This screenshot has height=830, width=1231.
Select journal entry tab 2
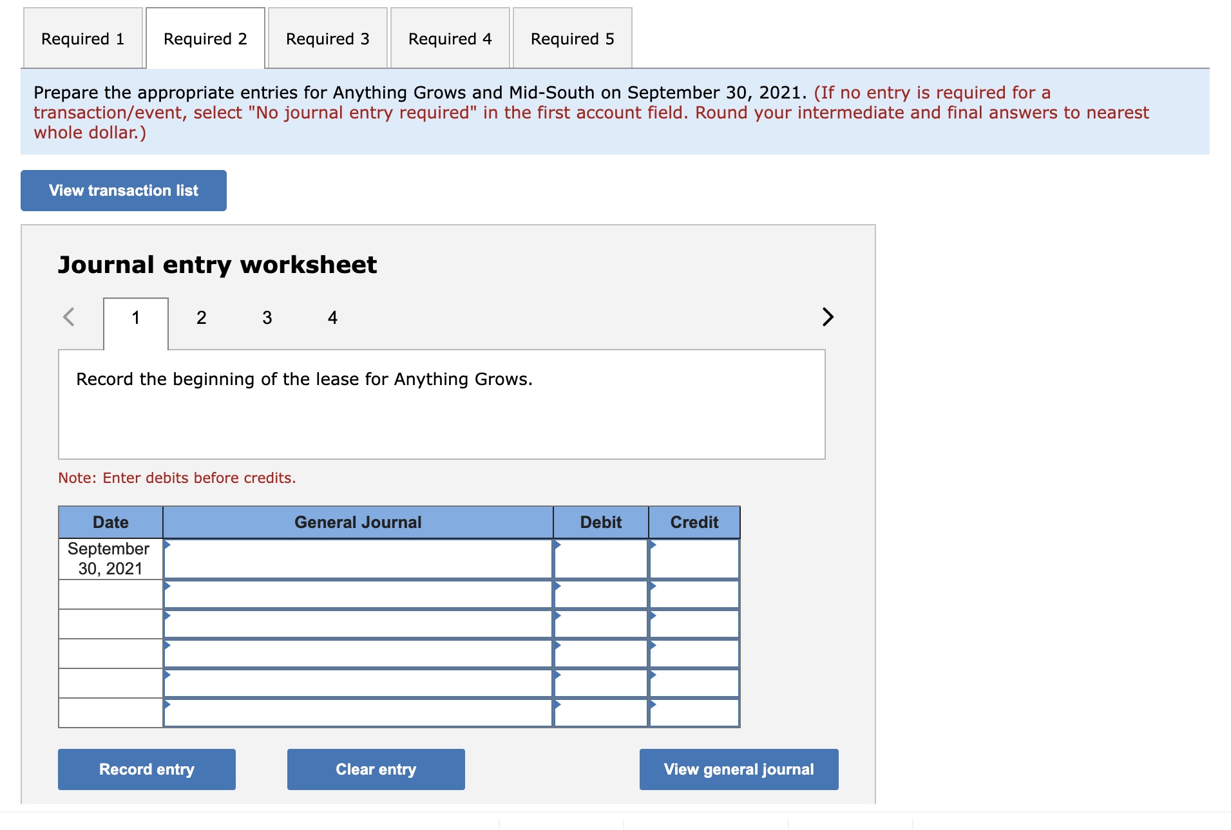[x=202, y=317]
